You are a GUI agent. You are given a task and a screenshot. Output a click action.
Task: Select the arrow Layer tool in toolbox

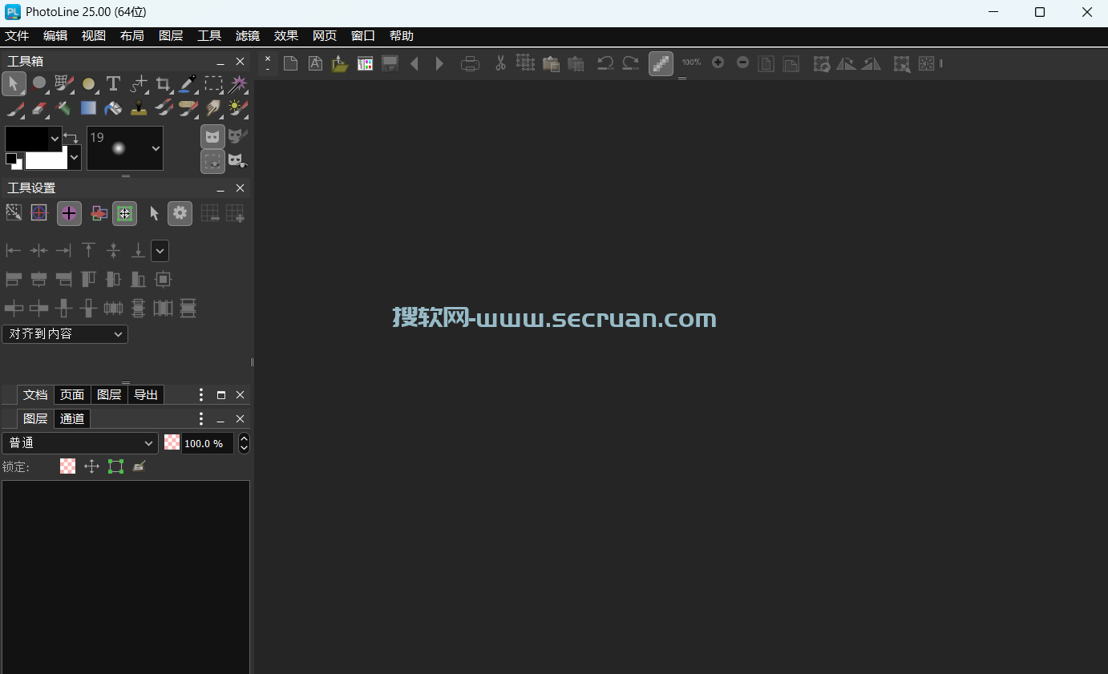click(14, 83)
